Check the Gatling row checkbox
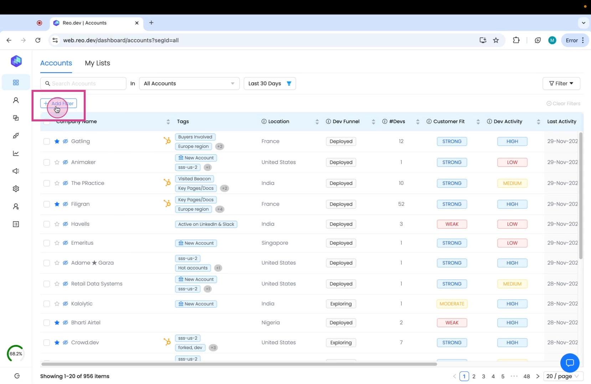The width and height of the screenshot is (591, 384). 47,141
